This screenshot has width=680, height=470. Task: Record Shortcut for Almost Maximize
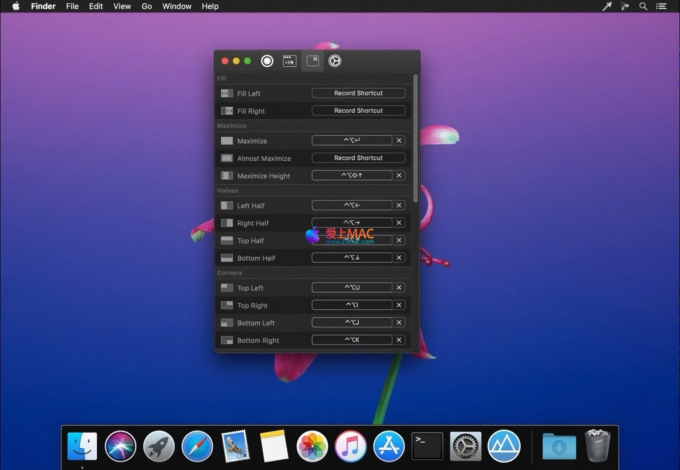tap(358, 158)
